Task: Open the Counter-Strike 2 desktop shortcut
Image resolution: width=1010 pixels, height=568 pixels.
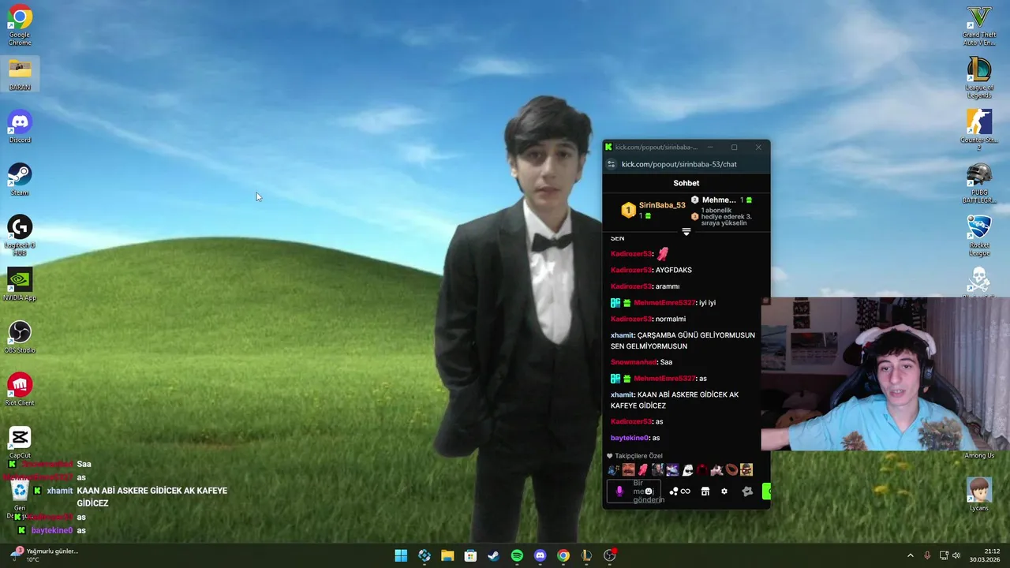Action: point(979,130)
